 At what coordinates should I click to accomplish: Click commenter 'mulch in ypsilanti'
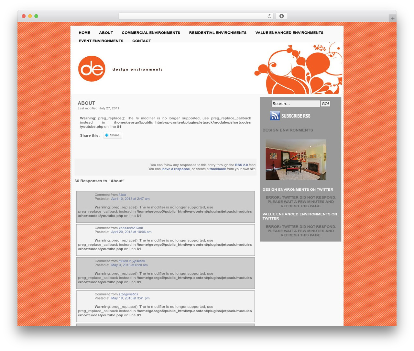click(132, 261)
